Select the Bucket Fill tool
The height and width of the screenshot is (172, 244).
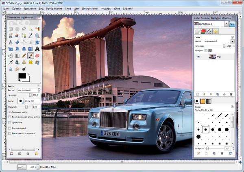tap(11, 55)
